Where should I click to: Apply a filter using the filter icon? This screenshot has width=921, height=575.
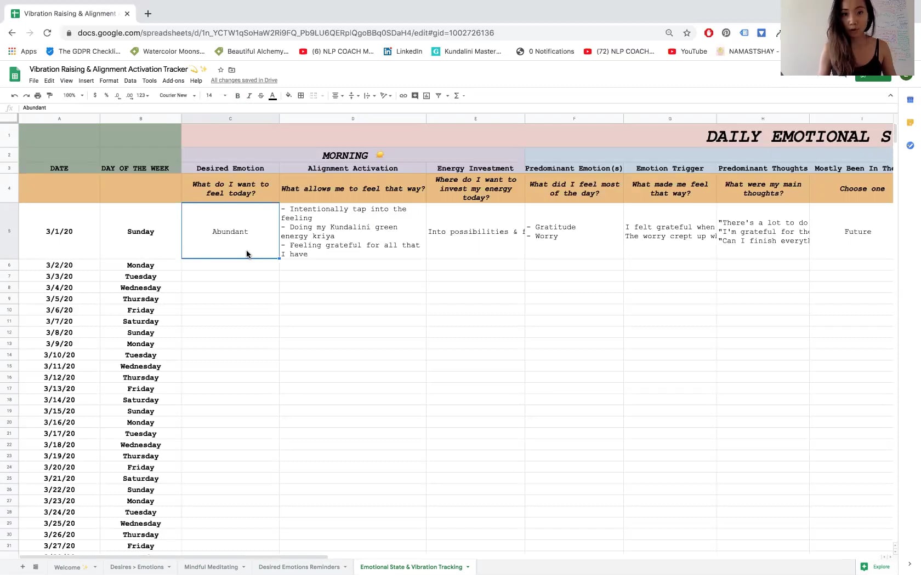439,95
